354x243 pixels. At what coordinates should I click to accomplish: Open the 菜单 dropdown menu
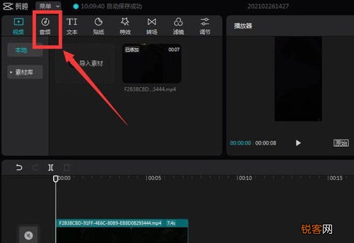(48, 6)
